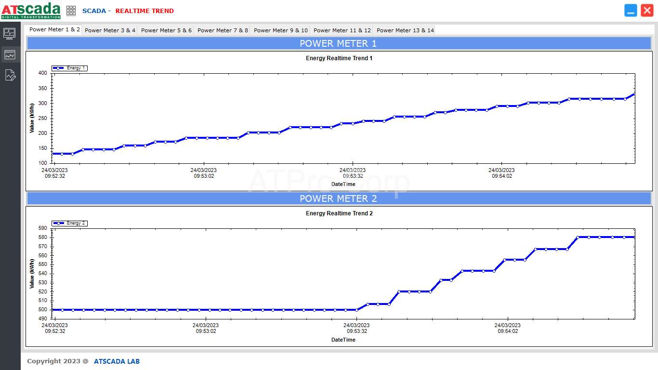Switch to Power Meter 1 & 2 tab

(54, 29)
